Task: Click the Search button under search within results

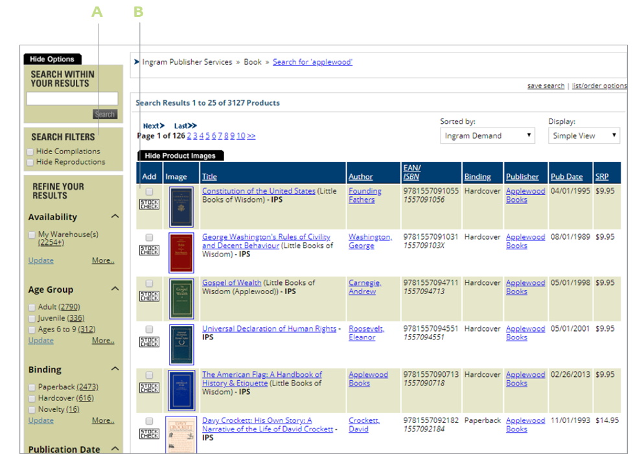Action: 105,114
